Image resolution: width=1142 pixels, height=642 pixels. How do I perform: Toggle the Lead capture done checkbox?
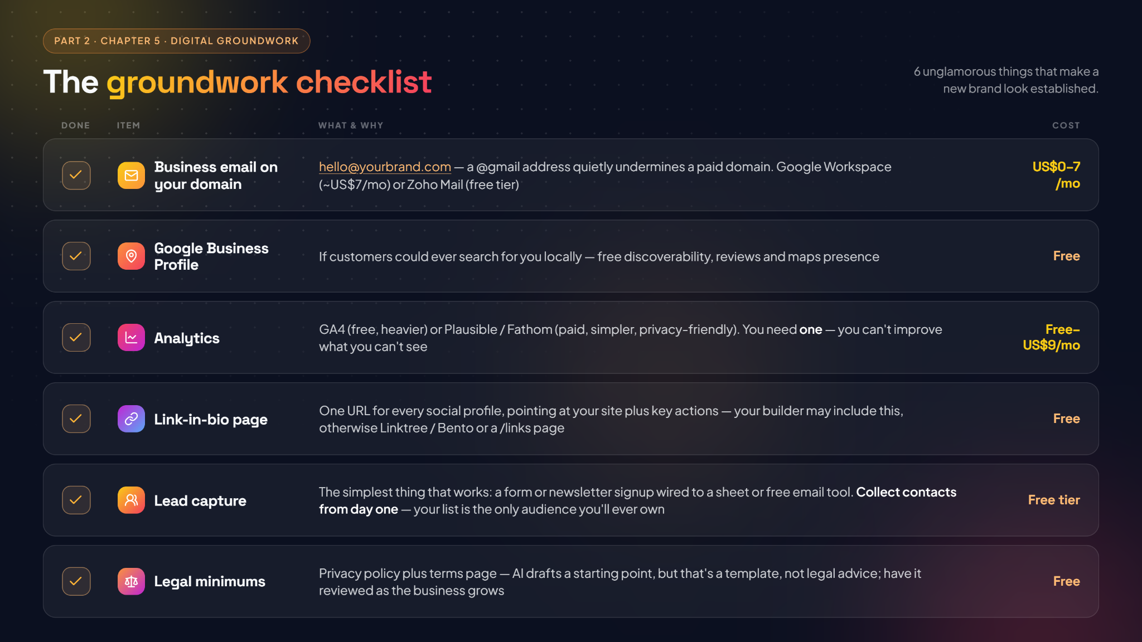[76, 500]
